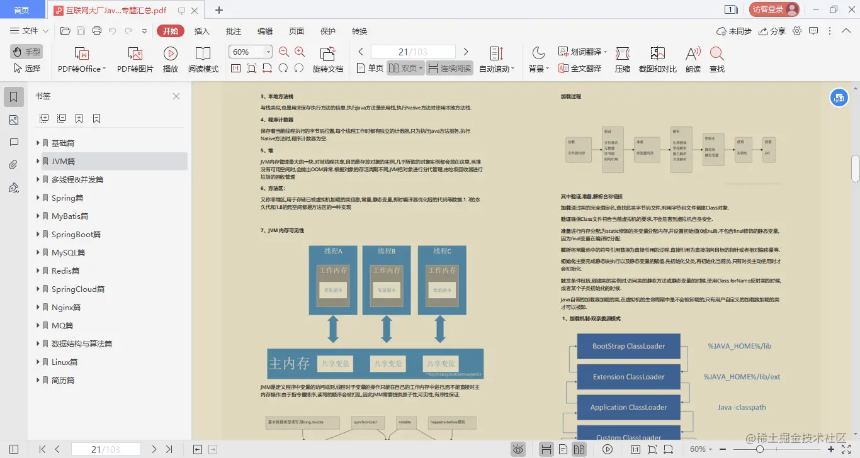This screenshot has width=860, height=458.
Task: Click the 访客登录 login button
Action: [x=774, y=9]
